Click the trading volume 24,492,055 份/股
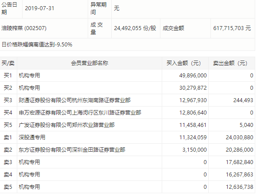Viewport: 257px width, 195px height. [x=135, y=28]
